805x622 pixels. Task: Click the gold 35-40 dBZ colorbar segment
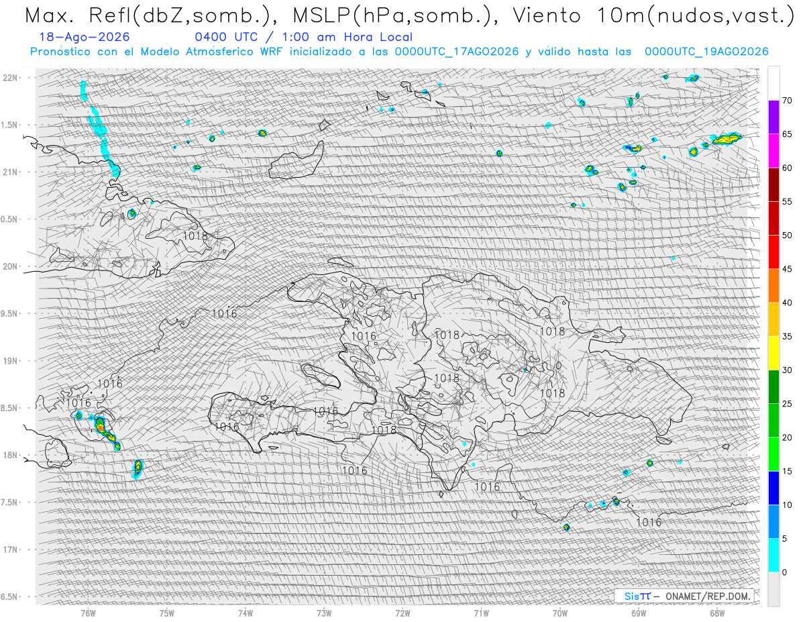pyautogui.click(x=773, y=319)
